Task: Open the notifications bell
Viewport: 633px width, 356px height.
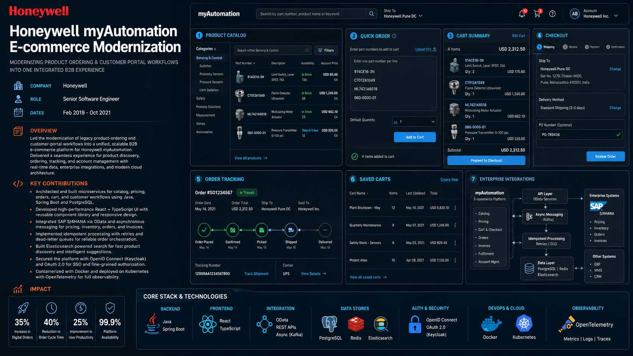Action: click(x=522, y=14)
